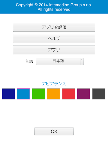
Task: Click the アピアランス heading
Action: [x=54, y=84]
